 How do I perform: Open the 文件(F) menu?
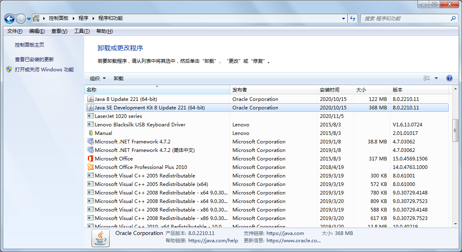pyautogui.click(x=15, y=31)
